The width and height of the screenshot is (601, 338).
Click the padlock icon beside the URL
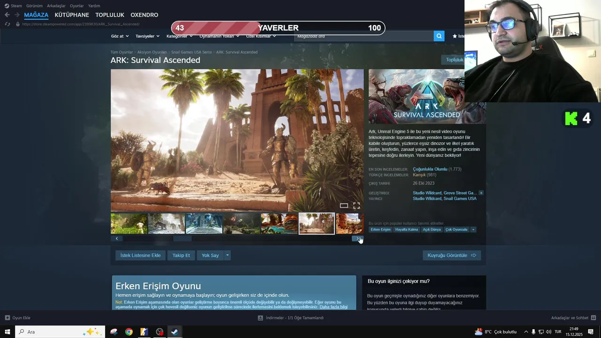tap(18, 24)
